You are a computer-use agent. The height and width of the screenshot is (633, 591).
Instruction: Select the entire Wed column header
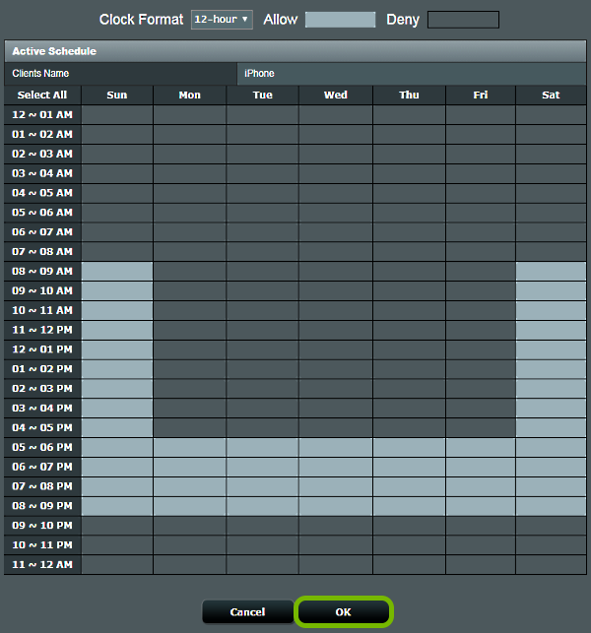coord(336,95)
